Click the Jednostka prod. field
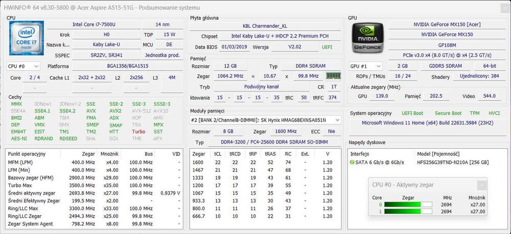Image resolution: width=511 pixels, height=234 pixels. [x=162, y=55]
